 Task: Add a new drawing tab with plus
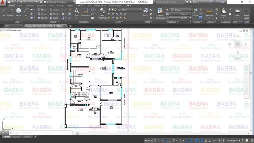[70, 26]
